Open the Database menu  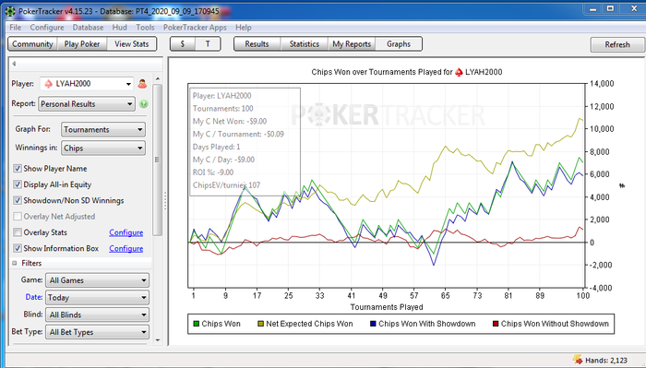pos(88,28)
